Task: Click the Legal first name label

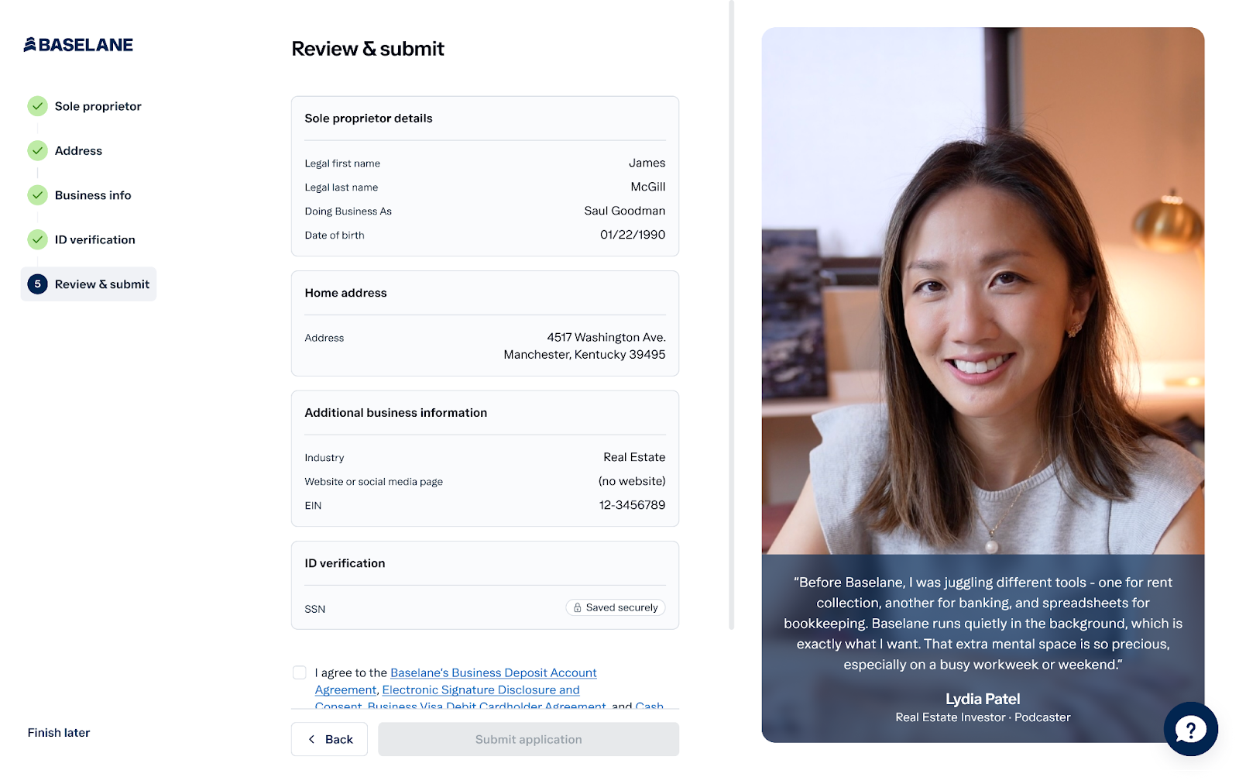Action: pyautogui.click(x=342, y=163)
